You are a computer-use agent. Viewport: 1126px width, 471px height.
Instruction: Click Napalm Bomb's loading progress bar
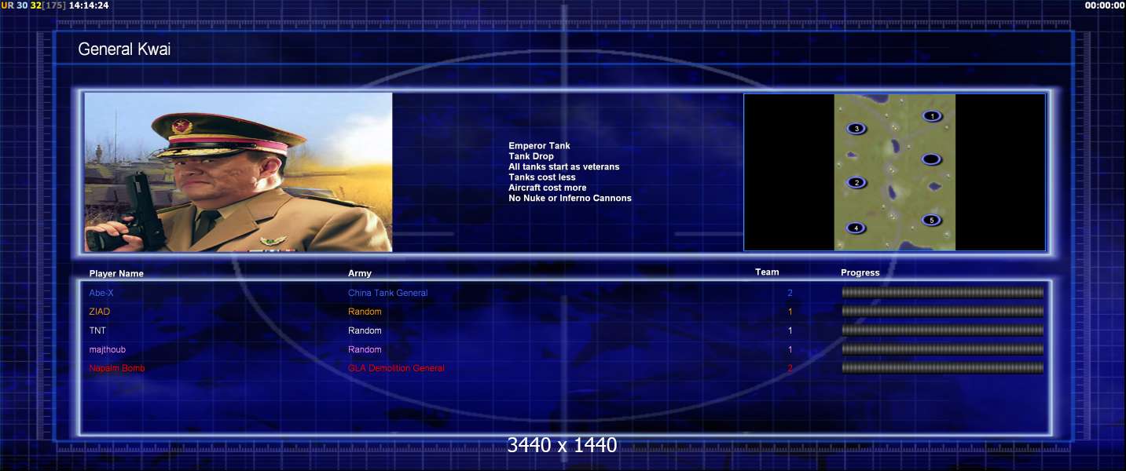[943, 368]
